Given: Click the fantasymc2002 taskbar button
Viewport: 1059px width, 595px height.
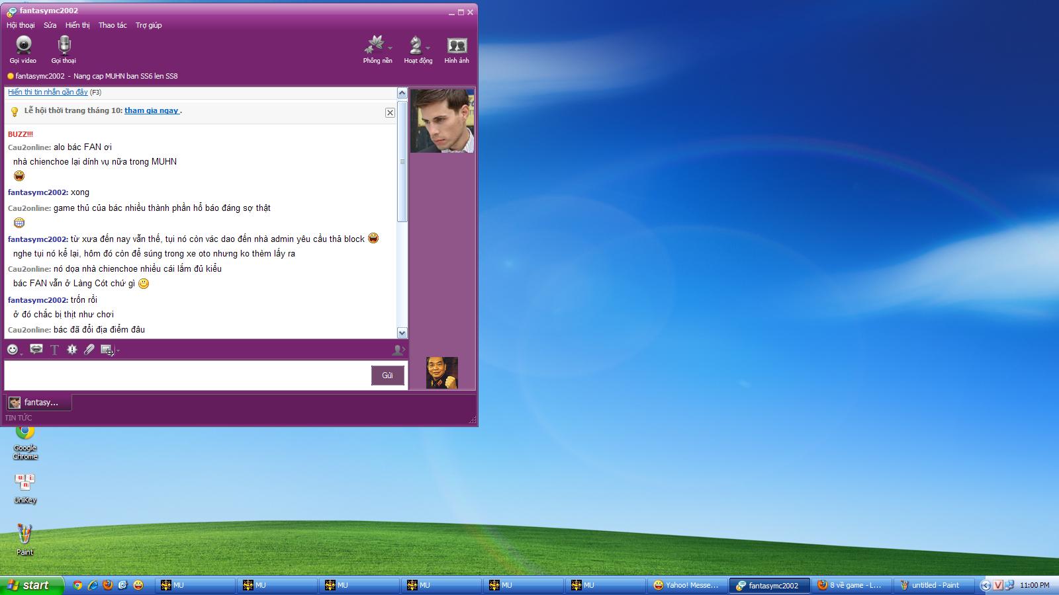Looking at the screenshot, I should click(768, 585).
